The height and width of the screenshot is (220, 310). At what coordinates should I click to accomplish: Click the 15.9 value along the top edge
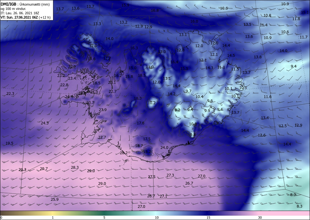[x=125, y=5]
